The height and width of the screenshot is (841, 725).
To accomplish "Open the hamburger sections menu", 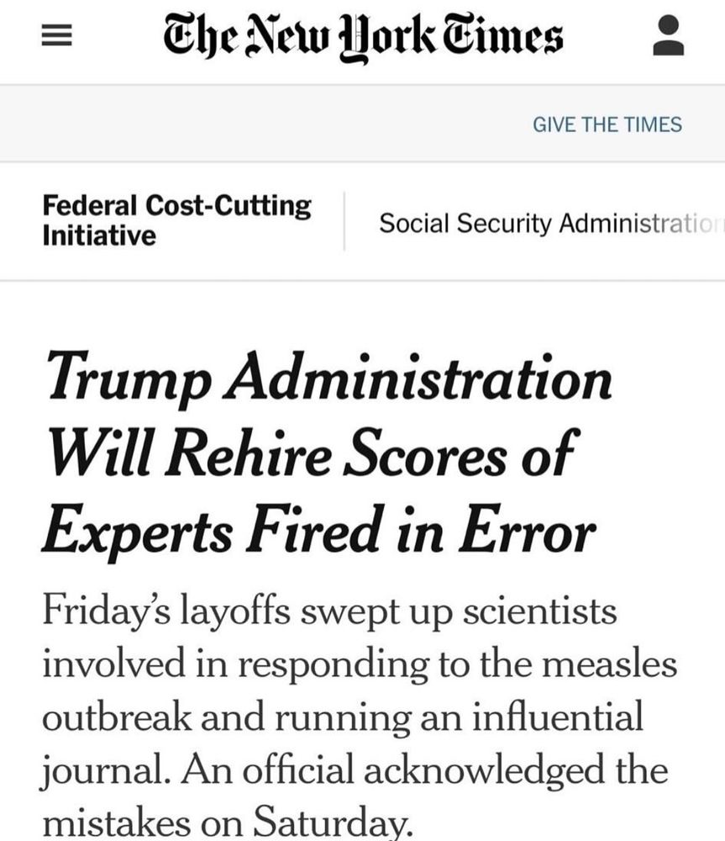I will (x=57, y=36).
